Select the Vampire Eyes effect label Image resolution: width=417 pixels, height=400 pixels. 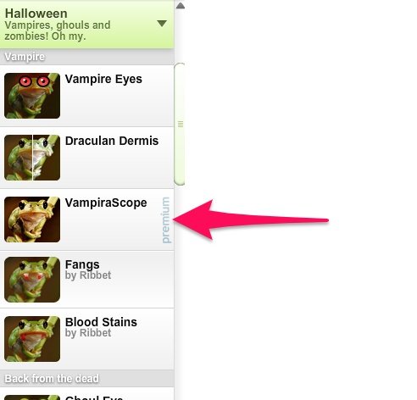(103, 79)
